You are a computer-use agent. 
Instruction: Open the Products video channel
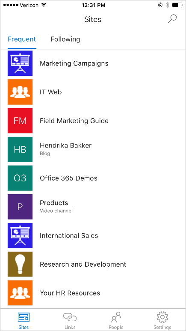click(93, 207)
